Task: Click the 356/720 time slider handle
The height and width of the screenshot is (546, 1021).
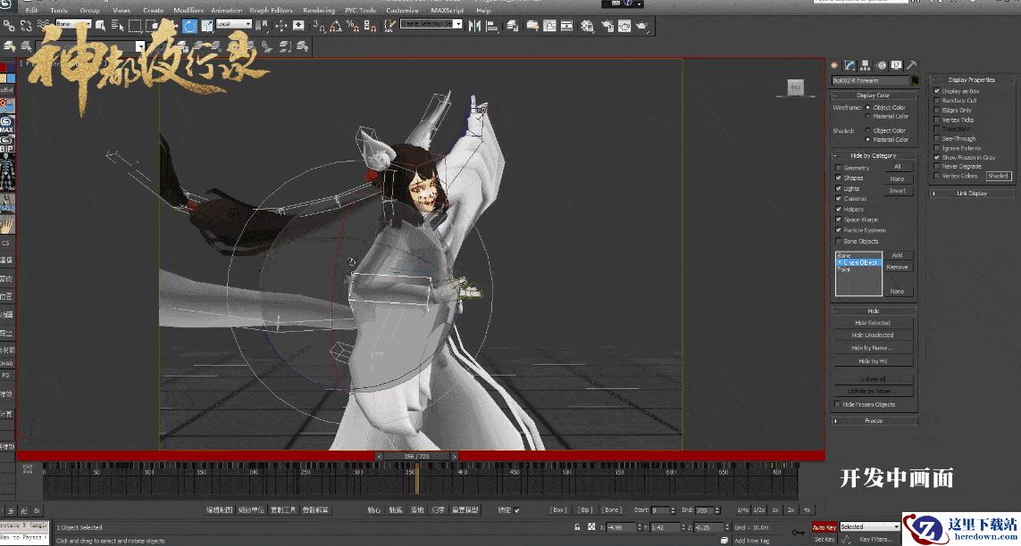Action: [x=416, y=456]
